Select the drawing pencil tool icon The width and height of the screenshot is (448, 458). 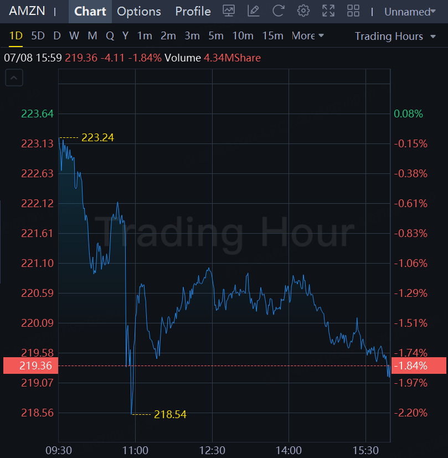(x=254, y=11)
